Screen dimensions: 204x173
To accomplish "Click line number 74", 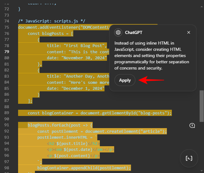I will coord(7,21).
